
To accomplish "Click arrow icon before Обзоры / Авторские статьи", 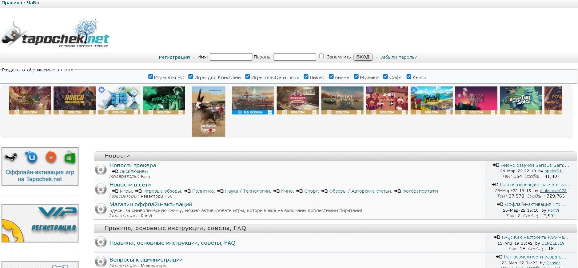I will [324, 191].
